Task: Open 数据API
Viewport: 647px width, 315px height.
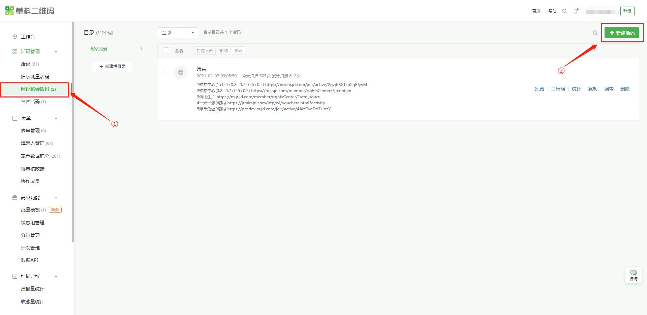Action: coord(30,260)
